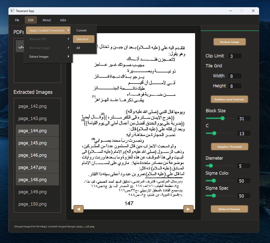Edit the Sigma Space value field

tap(244, 196)
